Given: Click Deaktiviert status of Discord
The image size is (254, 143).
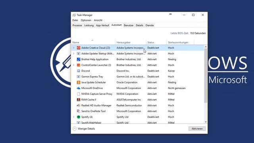Looking at the screenshot, I should [x=153, y=71].
